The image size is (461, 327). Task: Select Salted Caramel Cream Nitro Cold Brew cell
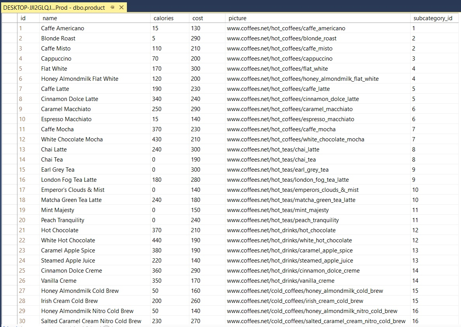coord(95,321)
